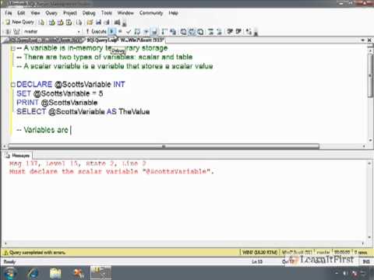Image resolution: width=374 pixels, height=280 pixels.
Task: Collapse the DECLARE statement block
Action: [x=12, y=85]
